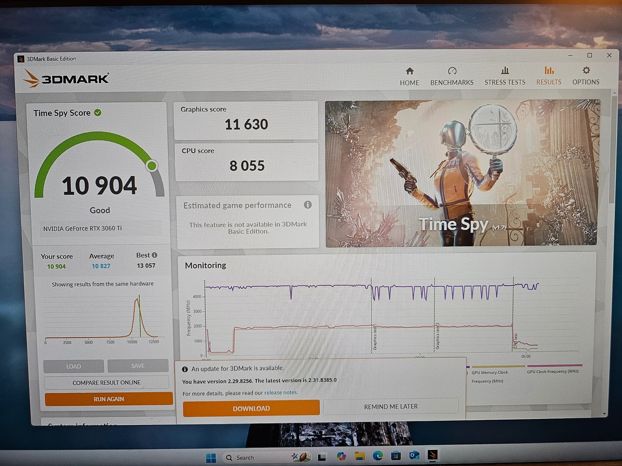Click the GPU Clock Frequency legend swatch
This screenshot has height=466, width=622.
[555, 365]
